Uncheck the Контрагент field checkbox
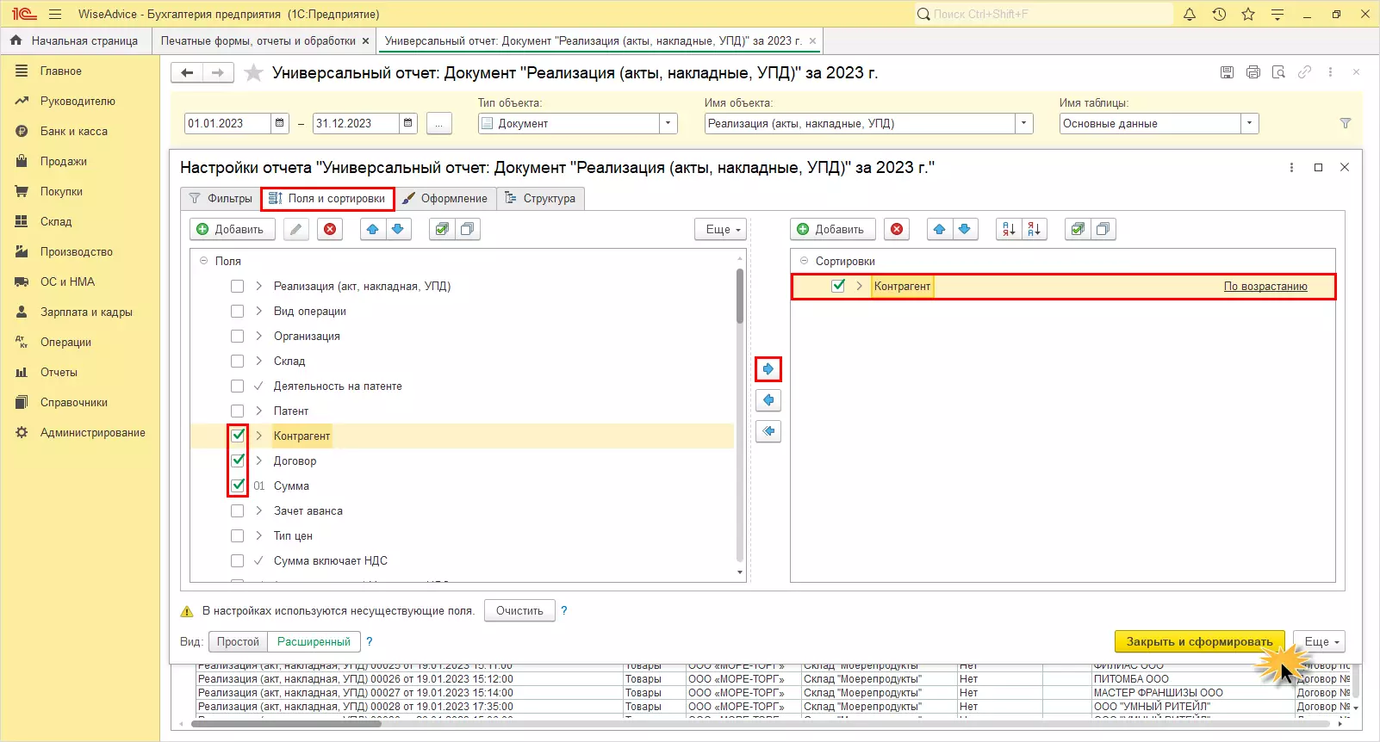 [x=238, y=436]
